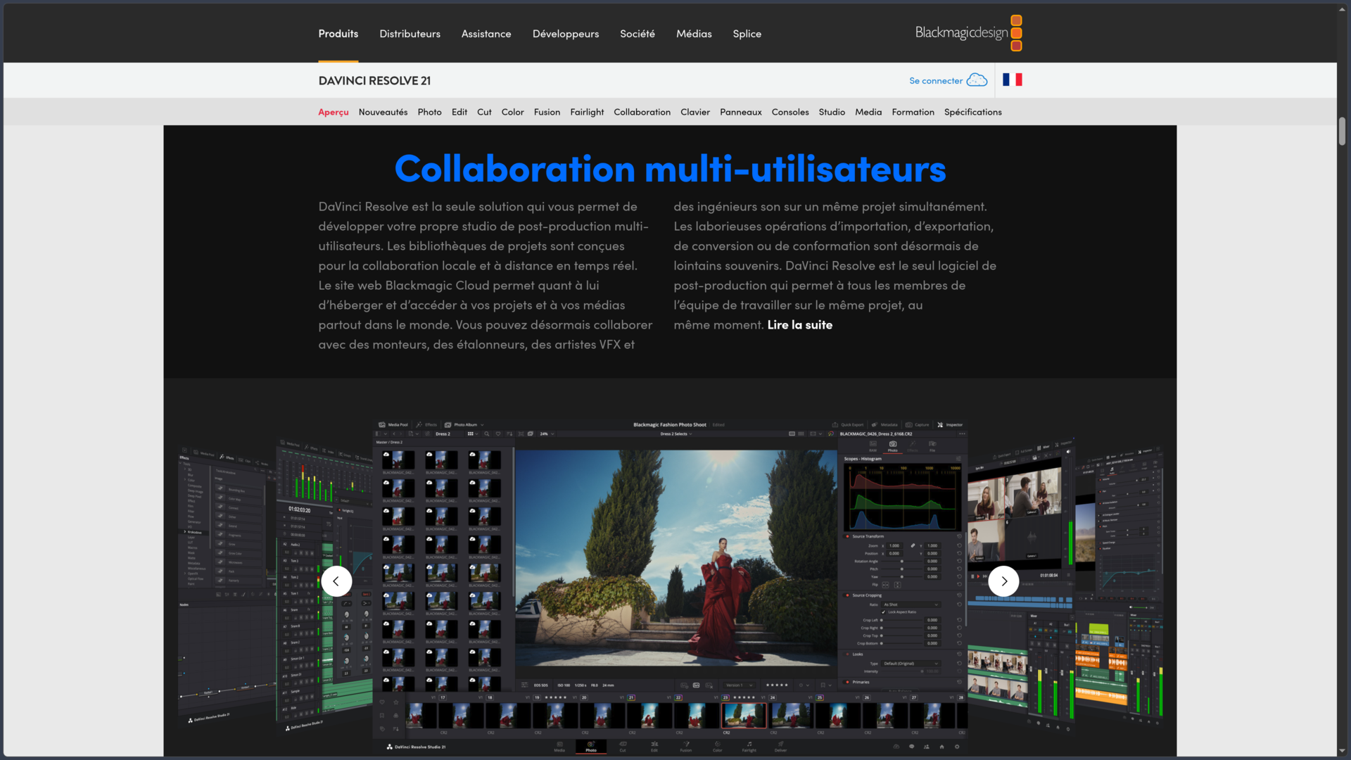Switch to the Clavier tab

tap(695, 112)
